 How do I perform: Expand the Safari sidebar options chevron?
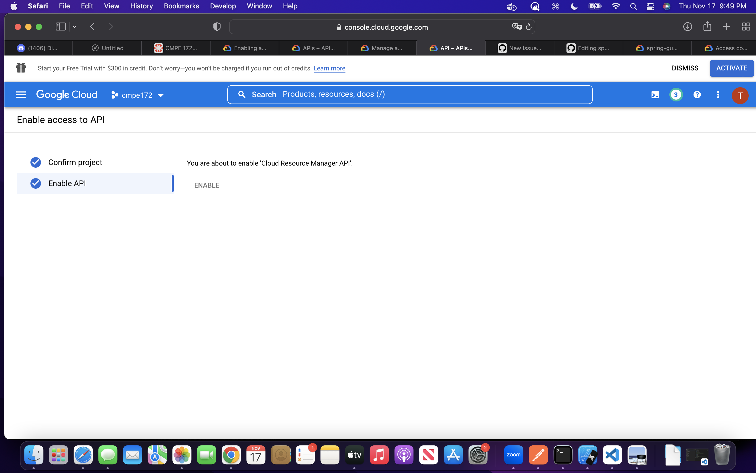tap(74, 27)
